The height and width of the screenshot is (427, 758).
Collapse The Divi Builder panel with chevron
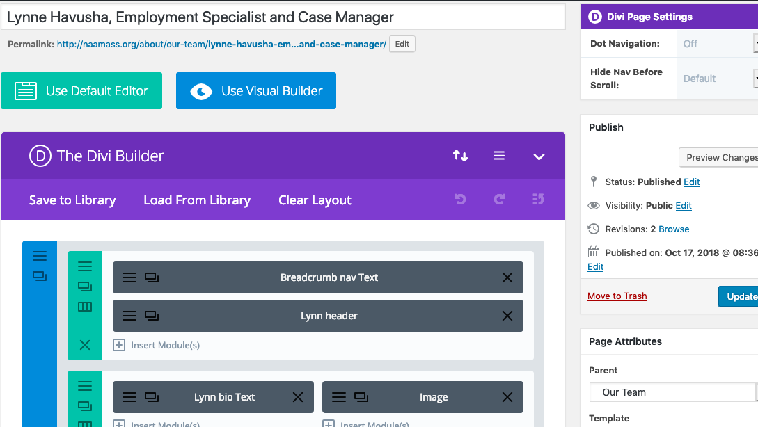pyautogui.click(x=539, y=156)
